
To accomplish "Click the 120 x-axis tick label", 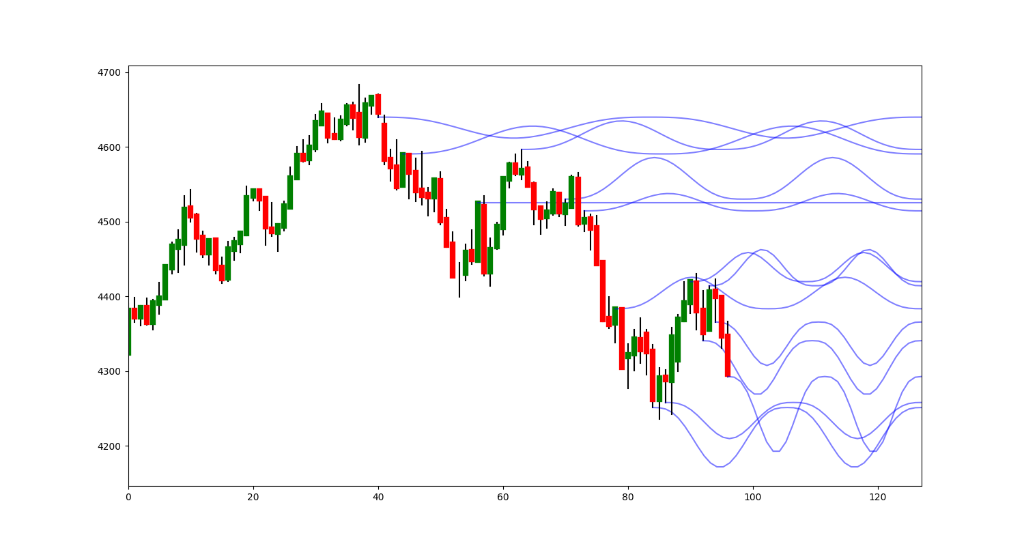I will (878, 498).
